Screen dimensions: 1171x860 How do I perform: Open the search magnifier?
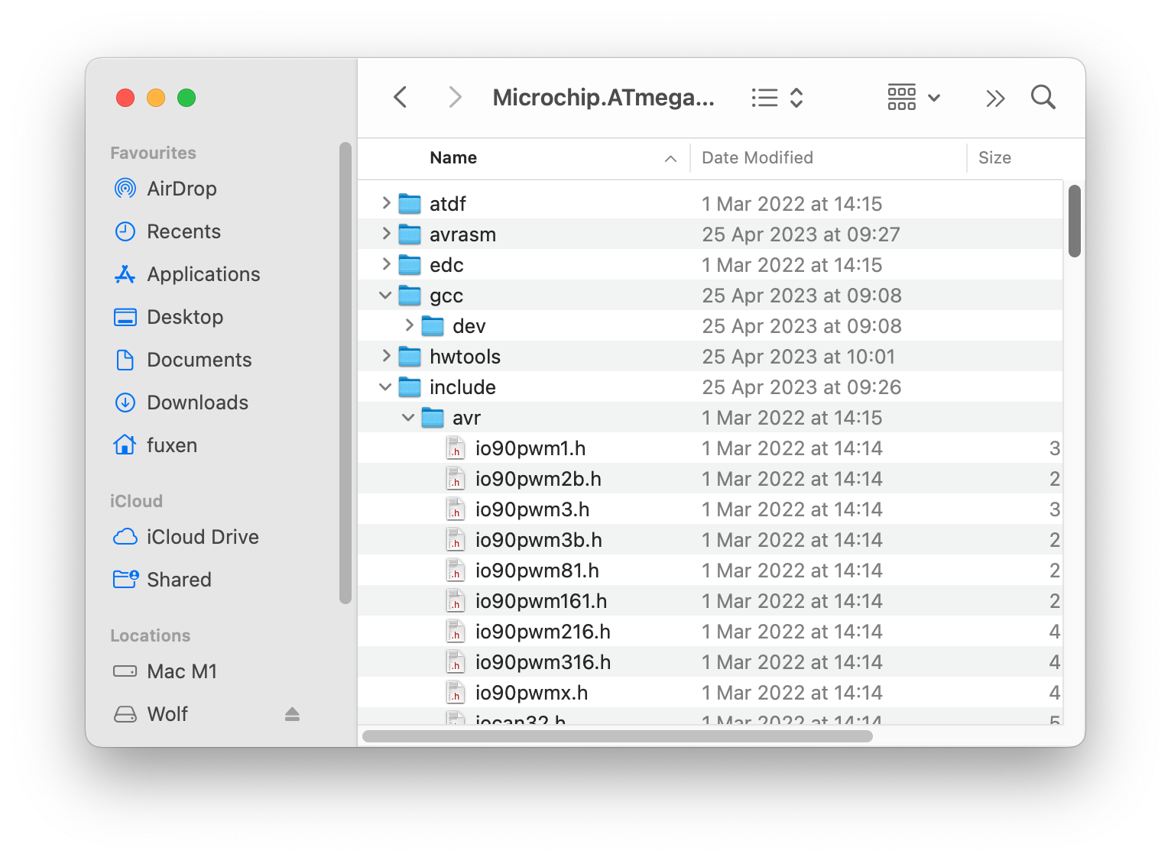pyautogui.click(x=1043, y=98)
